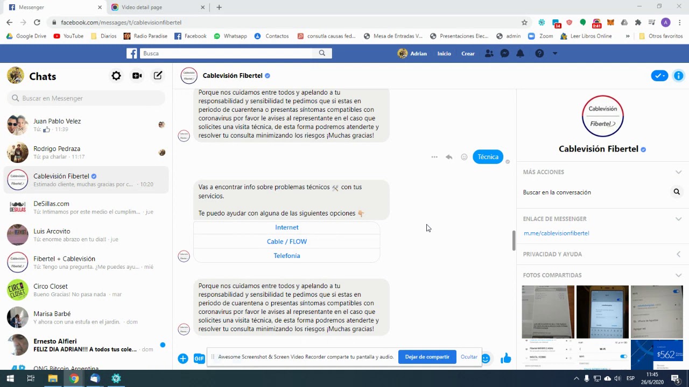Click Dejar de compartir button
Image resolution: width=689 pixels, height=387 pixels.
point(427,357)
